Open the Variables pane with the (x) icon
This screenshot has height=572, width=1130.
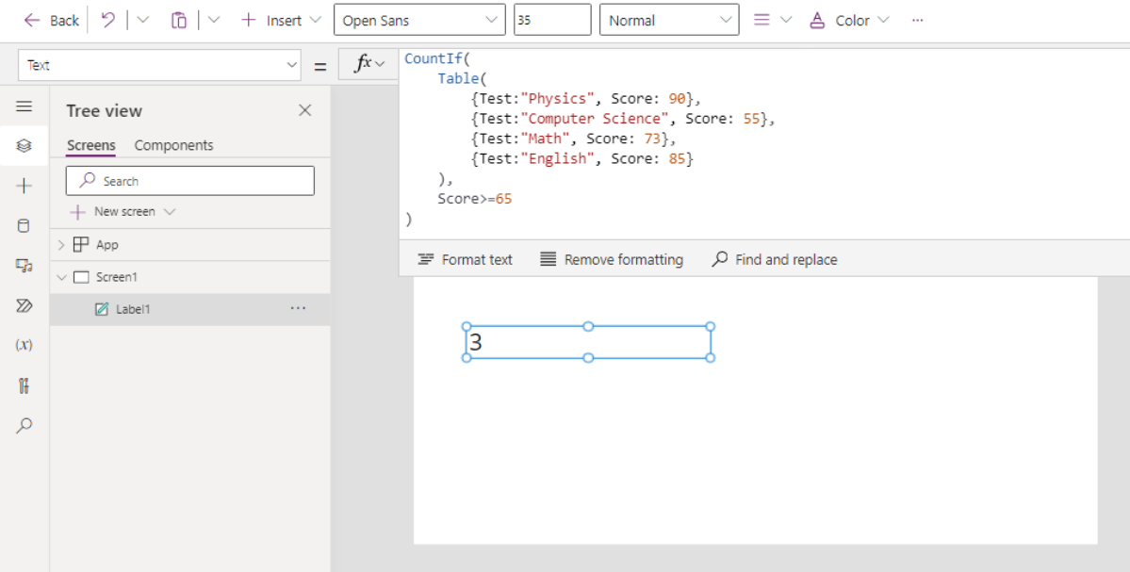point(25,345)
